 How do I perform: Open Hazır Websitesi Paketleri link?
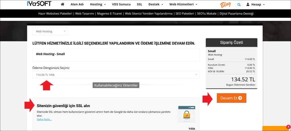click(55, 13)
